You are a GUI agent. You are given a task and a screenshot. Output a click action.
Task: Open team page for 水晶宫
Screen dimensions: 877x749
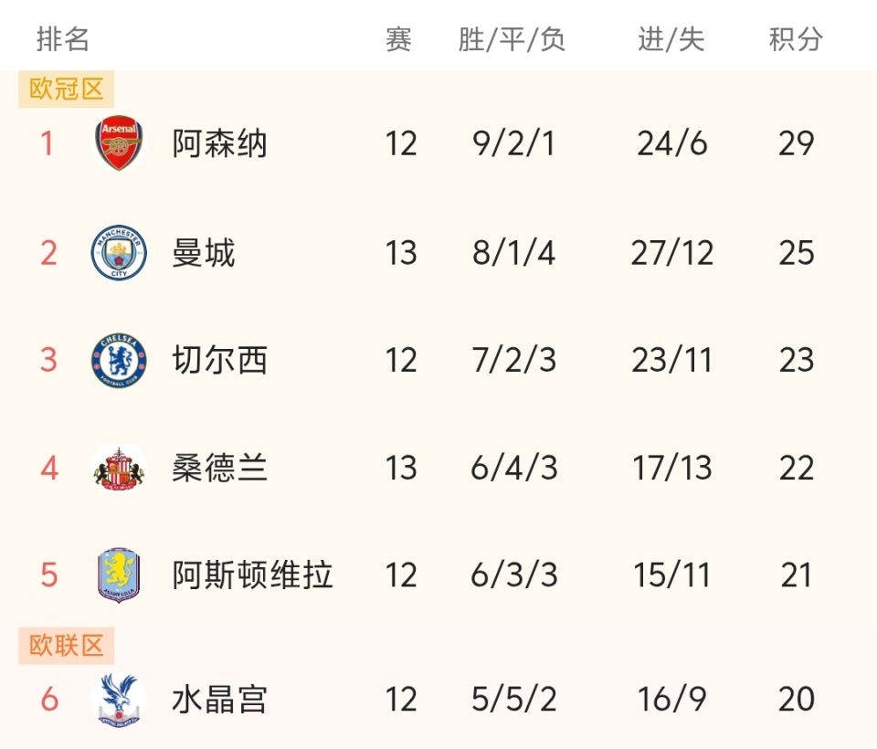(219, 700)
